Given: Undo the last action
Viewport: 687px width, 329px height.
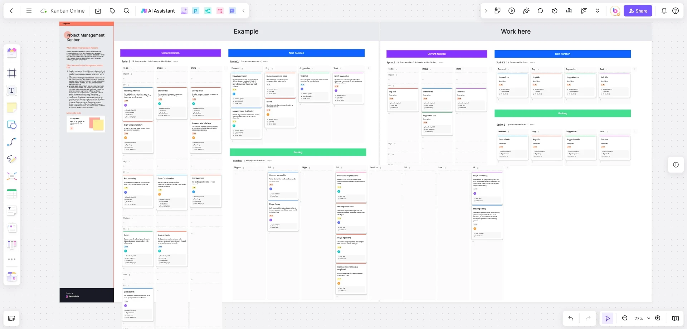Looking at the screenshot, I should point(571,318).
